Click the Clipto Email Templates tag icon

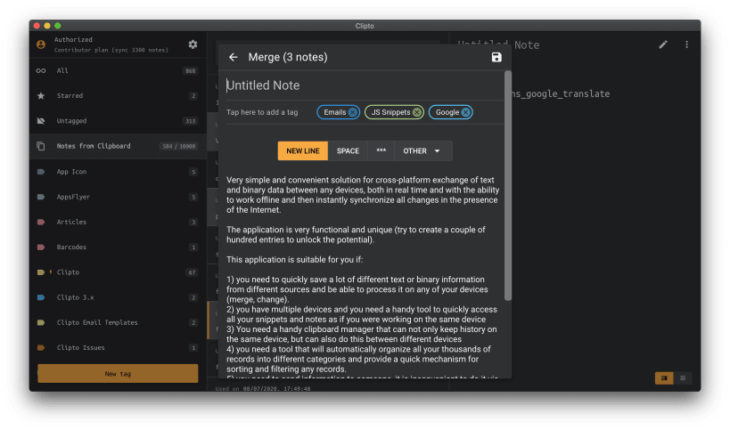coord(41,322)
